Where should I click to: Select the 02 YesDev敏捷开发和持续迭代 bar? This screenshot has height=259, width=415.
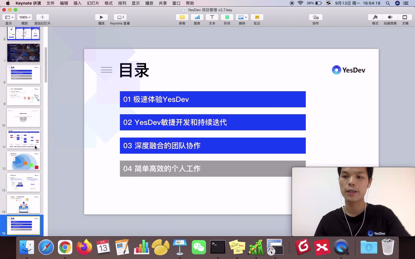tap(213, 122)
